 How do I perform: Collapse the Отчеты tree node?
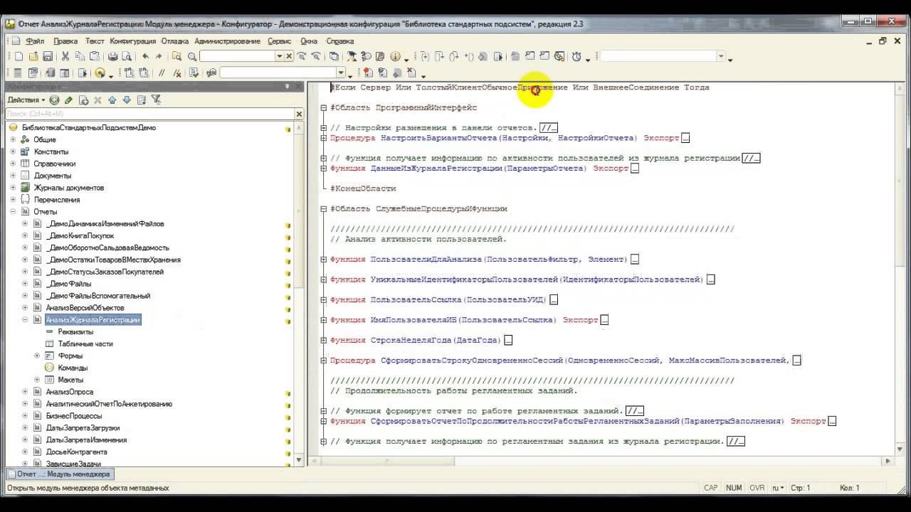[13, 212]
